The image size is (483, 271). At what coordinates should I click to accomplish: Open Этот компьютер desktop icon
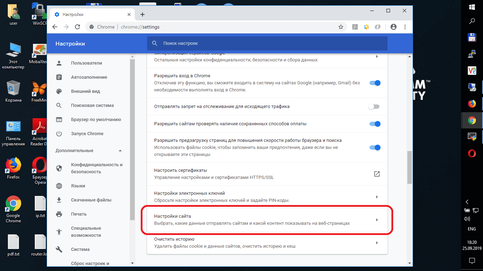point(13,55)
